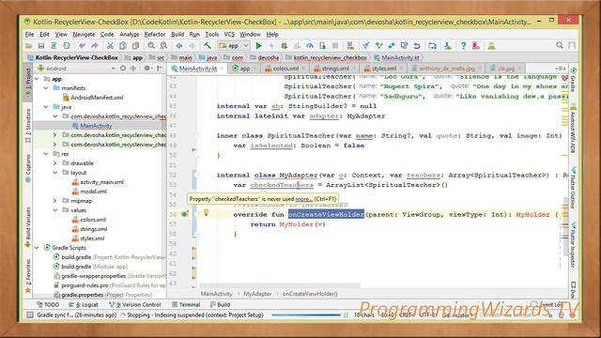Image resolution: width=601 pixels, height=338 pixels.
Task: Click the Replace icon in the toolbar
Action: pos(163,46)
